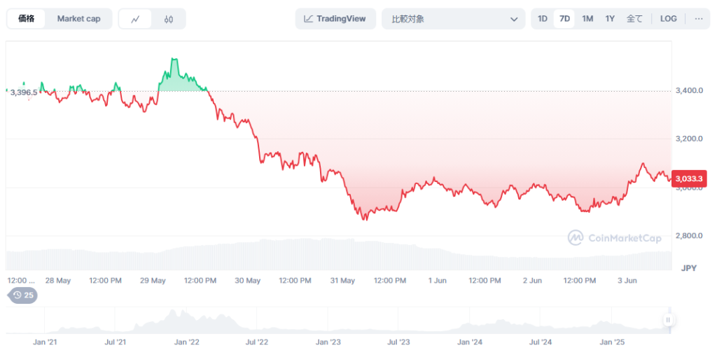Select 全て to show all time

(x=634, y=19)
